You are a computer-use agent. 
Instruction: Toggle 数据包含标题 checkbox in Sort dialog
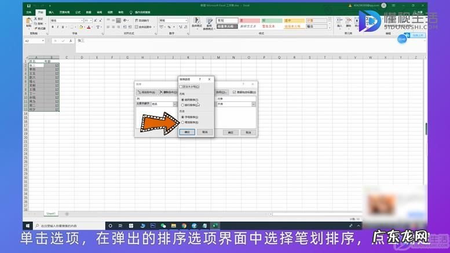[x=234, y=92]
